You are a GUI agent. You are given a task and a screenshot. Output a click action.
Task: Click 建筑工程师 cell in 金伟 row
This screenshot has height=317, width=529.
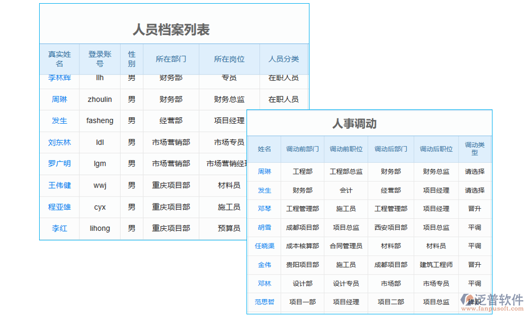point(436,265)
